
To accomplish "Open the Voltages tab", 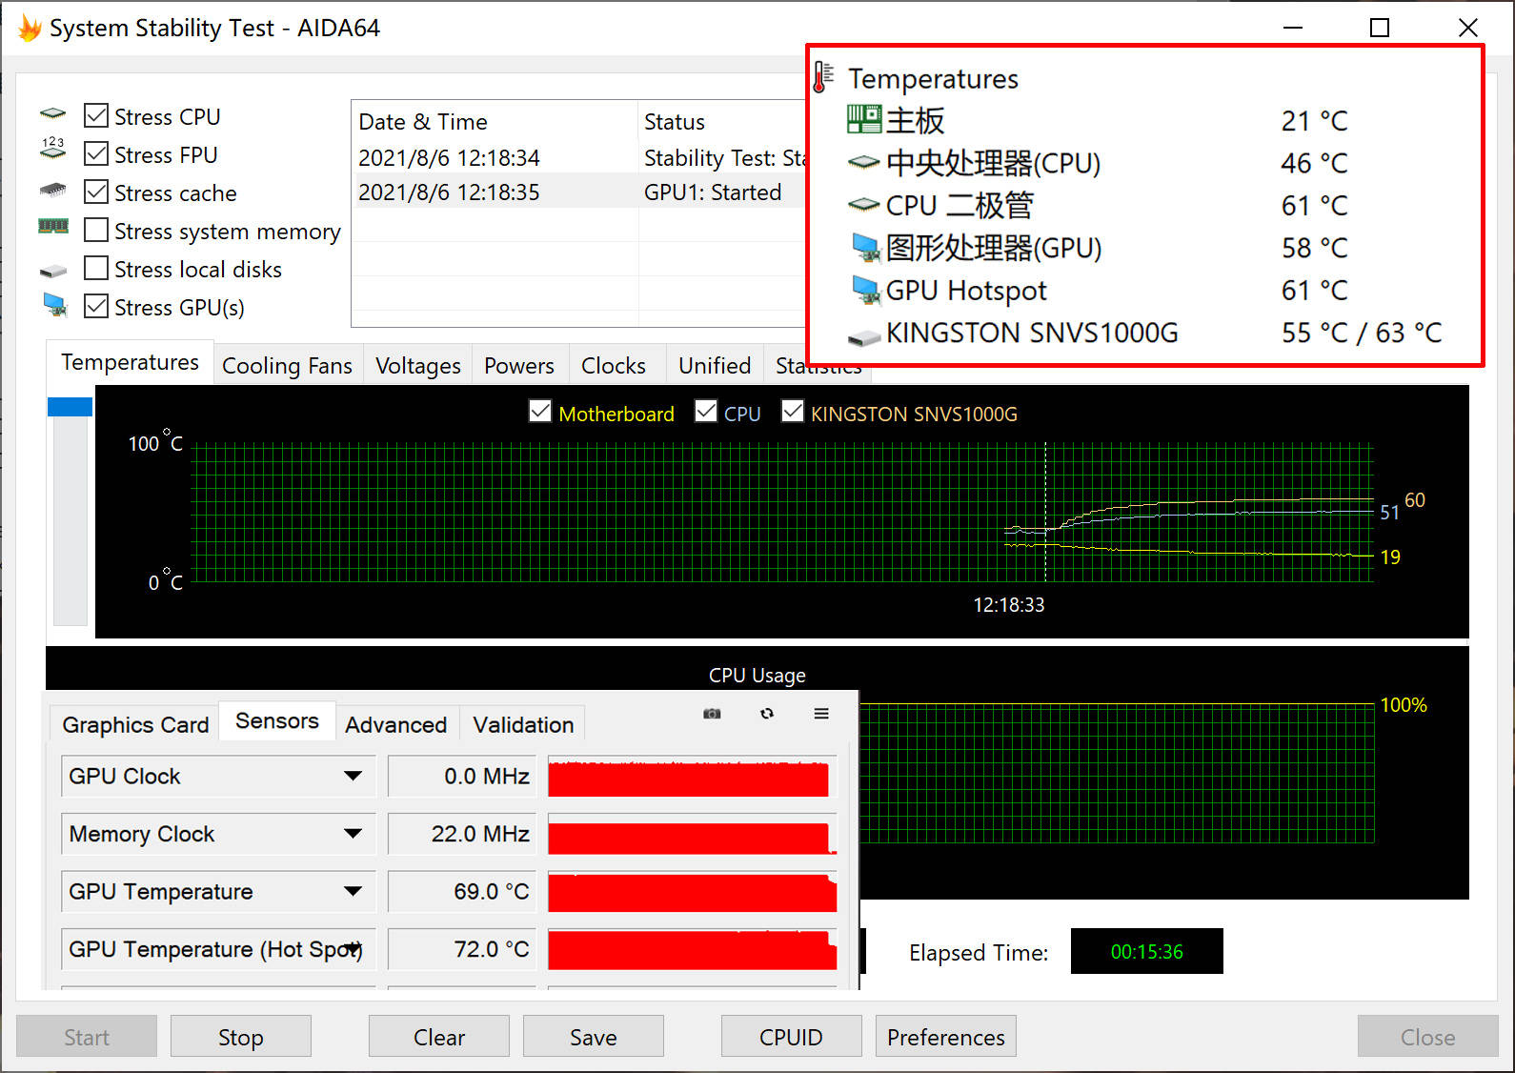I will 417,366.
